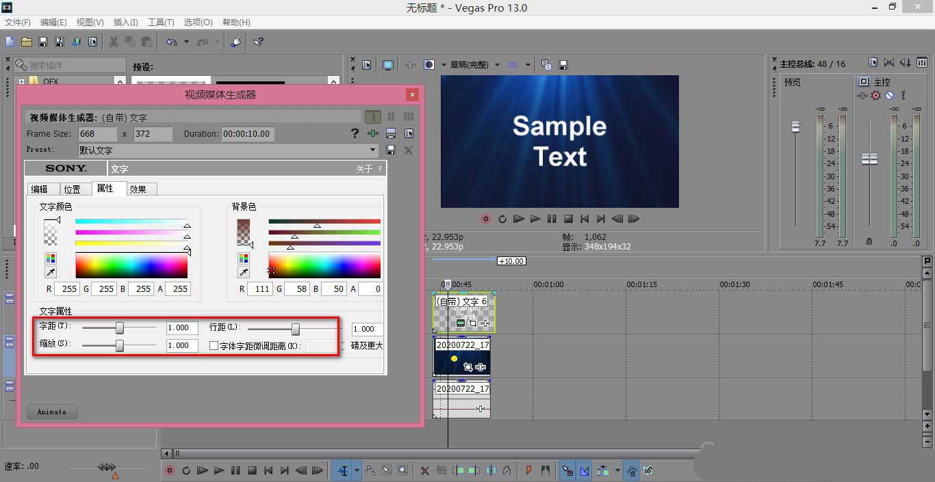Pick text color with the eyedropper

click(51, 273)
